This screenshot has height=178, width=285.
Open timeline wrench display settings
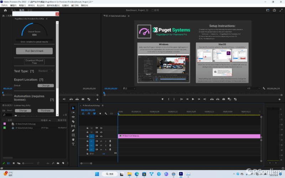[x=106, y=114]
